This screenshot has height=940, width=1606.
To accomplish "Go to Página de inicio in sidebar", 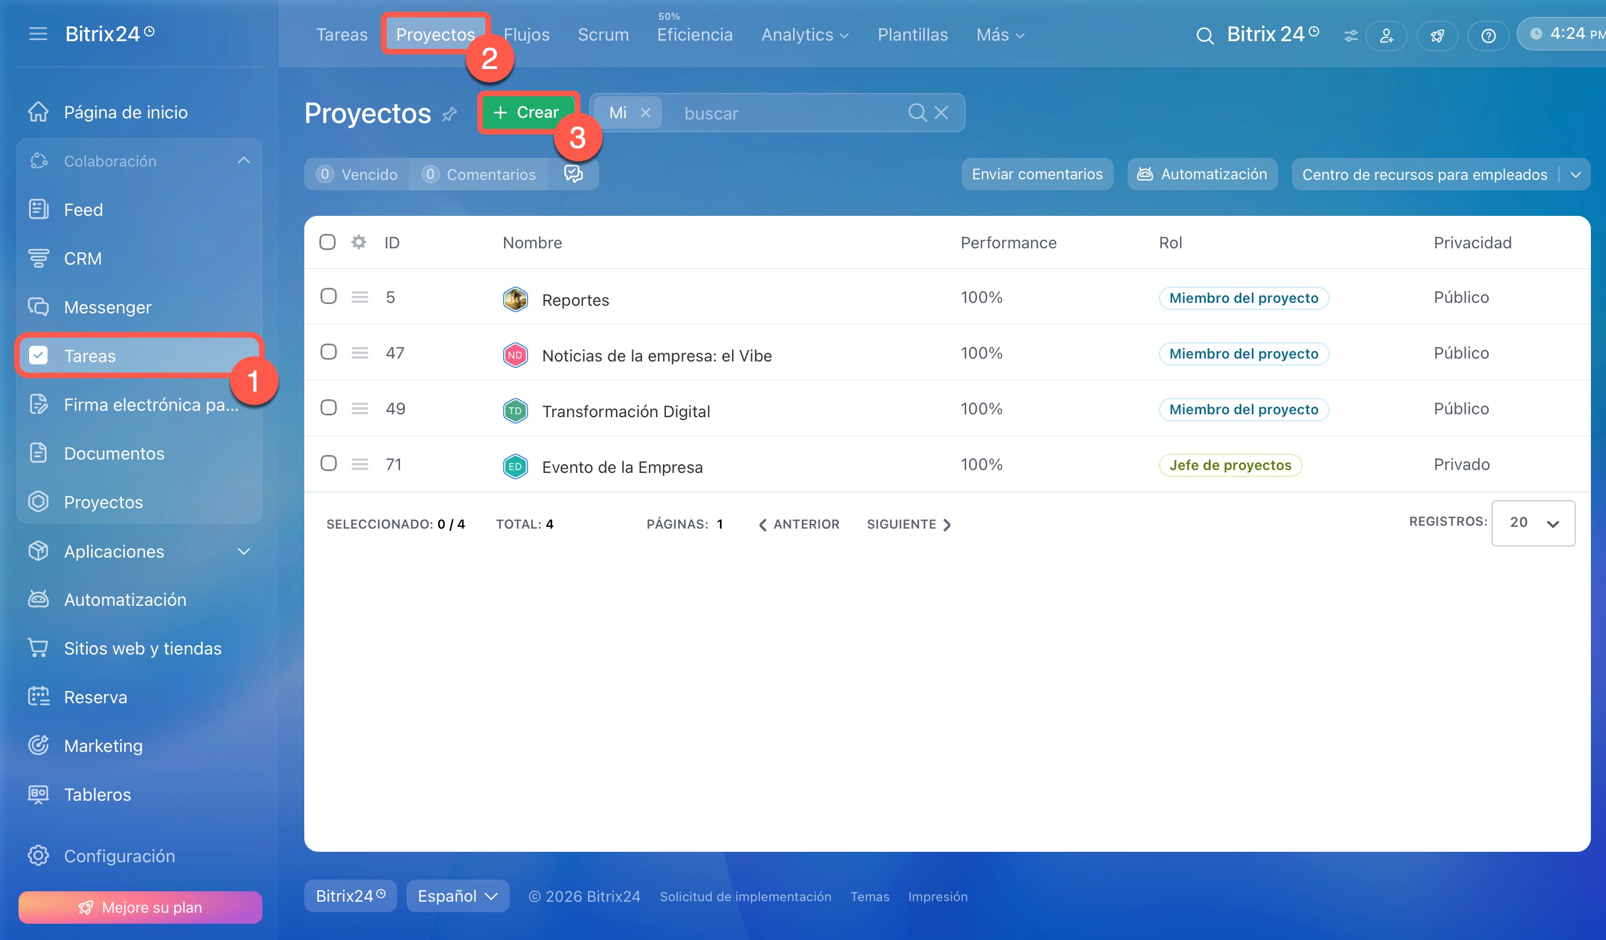I will [139, 112].
